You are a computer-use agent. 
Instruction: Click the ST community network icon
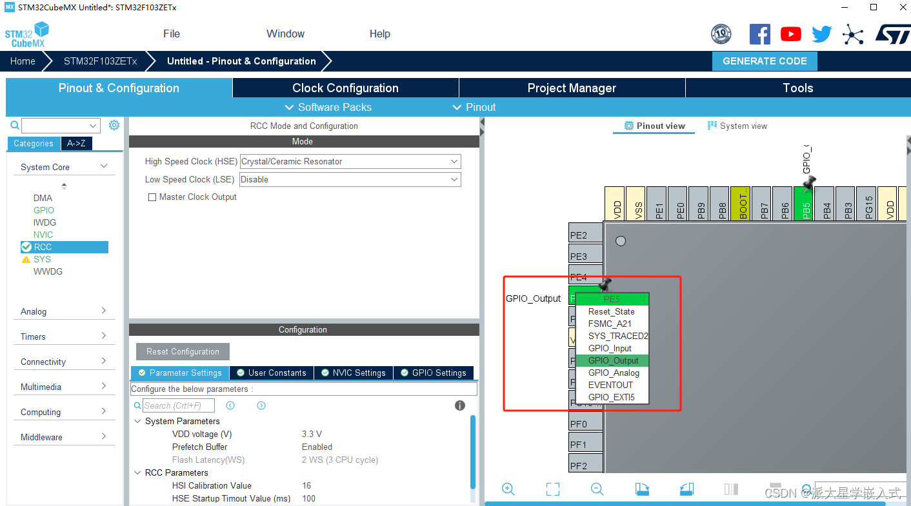(853, 34)
